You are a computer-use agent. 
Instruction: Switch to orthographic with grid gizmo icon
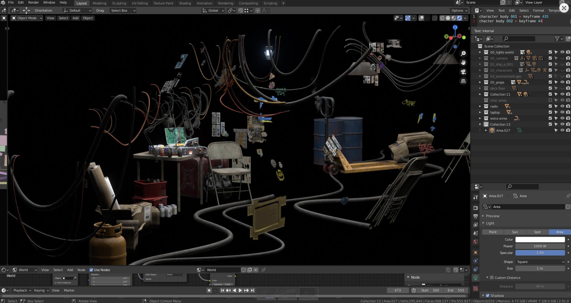463,81
